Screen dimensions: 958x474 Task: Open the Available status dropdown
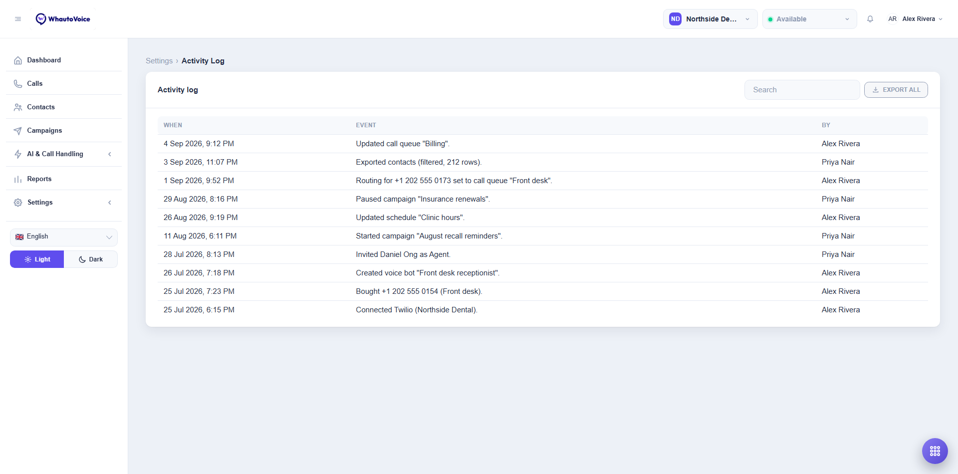pyautogui.click(x=809, y=19)
